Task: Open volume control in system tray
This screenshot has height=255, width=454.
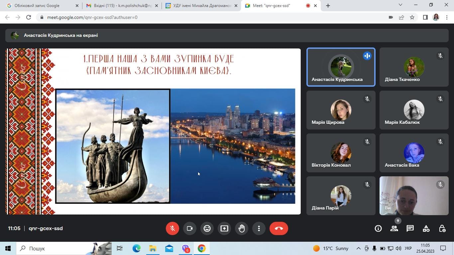Action: (x=398, y=248)
